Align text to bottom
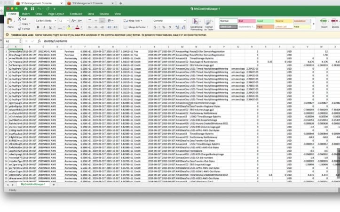This screenshot has height=212, width=340. 102,21
